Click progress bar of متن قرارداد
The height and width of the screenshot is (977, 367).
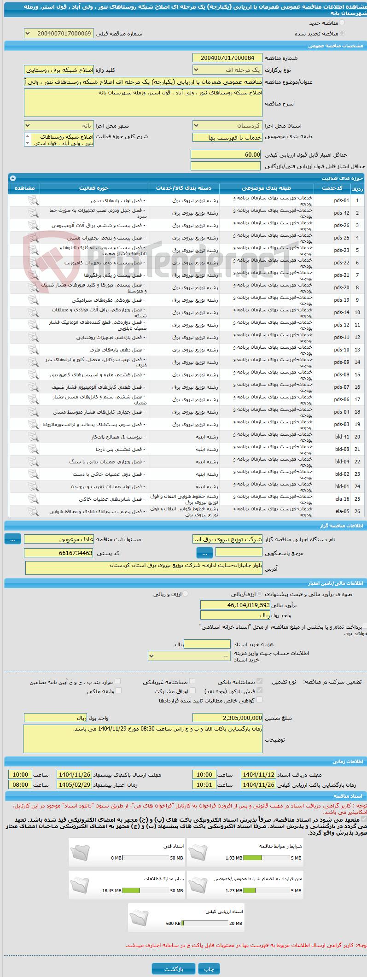[x=266, y=890]
